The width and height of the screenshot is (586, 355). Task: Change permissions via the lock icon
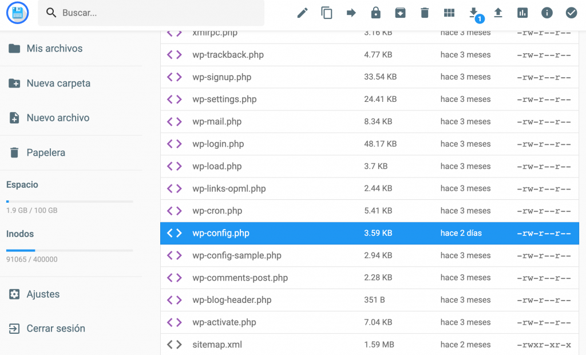375,12
